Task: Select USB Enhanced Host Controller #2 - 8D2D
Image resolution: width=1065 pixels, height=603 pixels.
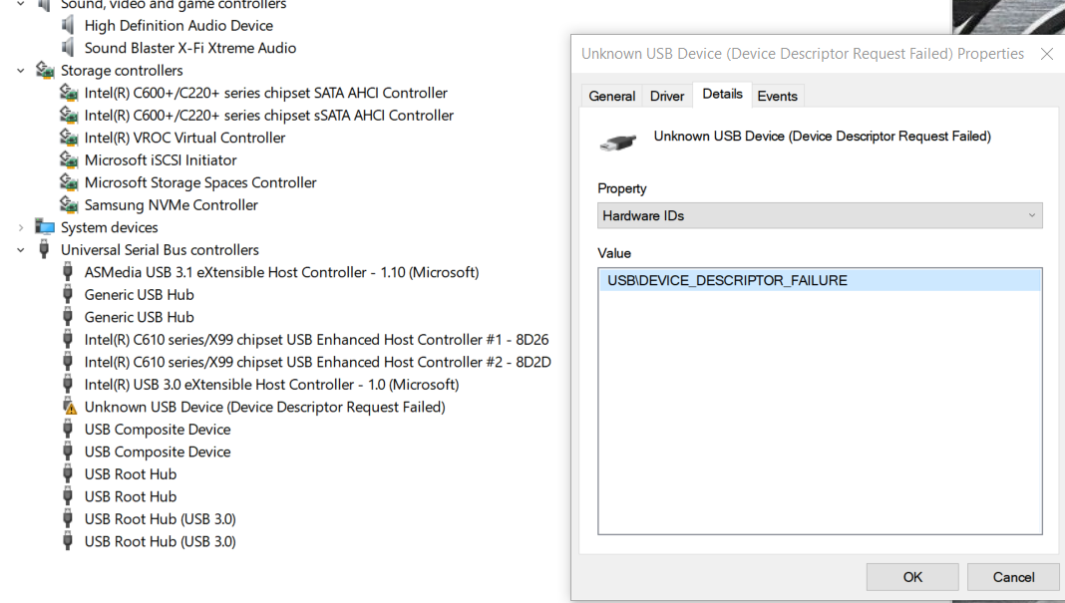Action: [318, 362]
